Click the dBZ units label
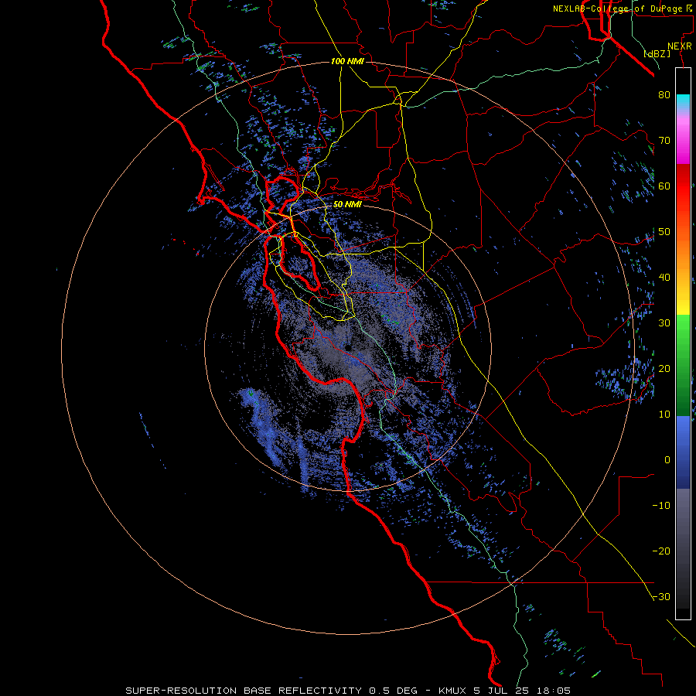 (657, 53)
